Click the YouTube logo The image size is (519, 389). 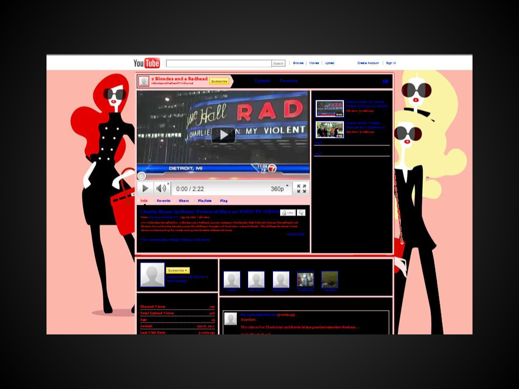[x=147, y=63]
